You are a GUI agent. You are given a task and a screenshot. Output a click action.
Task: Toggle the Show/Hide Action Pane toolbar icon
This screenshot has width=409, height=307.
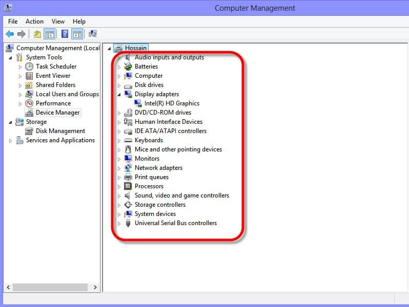point(77,34)
